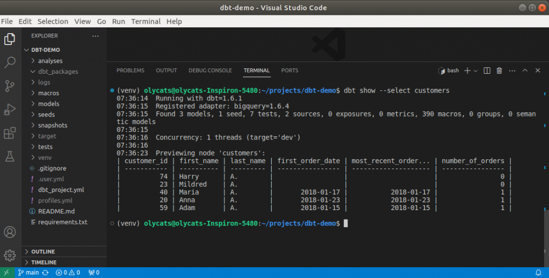549x278 pixels.
Task: Click the main branch in status bar
Action: [29, 273]
